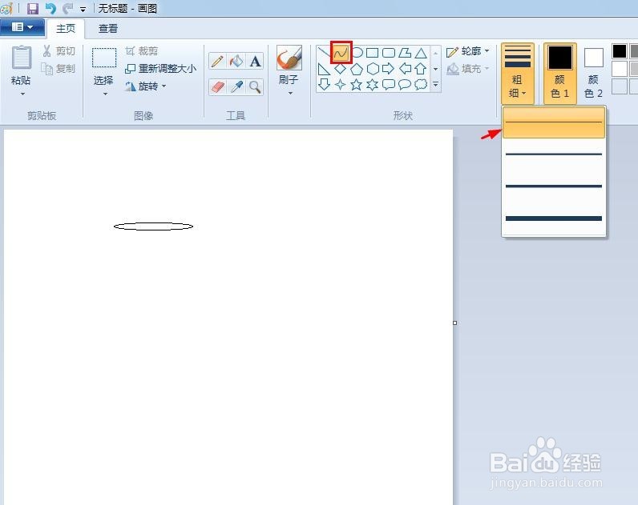Select the Six-point star shape

[373, 84]
